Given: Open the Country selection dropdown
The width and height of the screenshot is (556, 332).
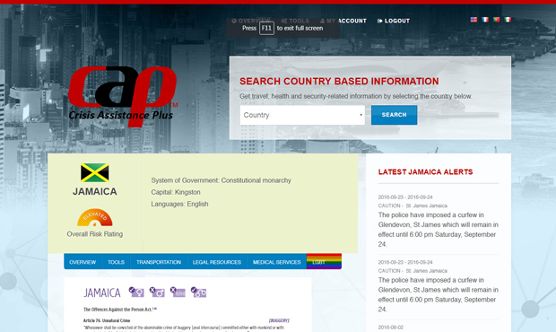Looking at the screenshot, I should [302, 115].
